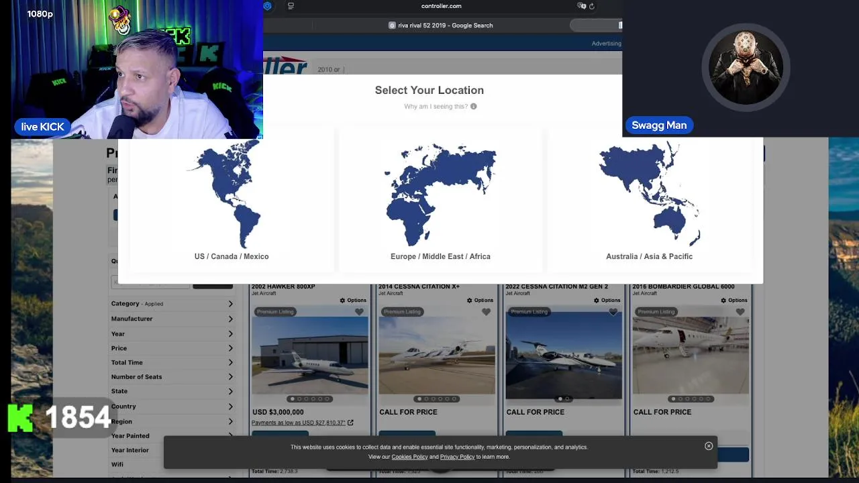This screenshot has width=859, height=483.
Task: Click the controller.com address bar
Action: (x=441, y=6)
